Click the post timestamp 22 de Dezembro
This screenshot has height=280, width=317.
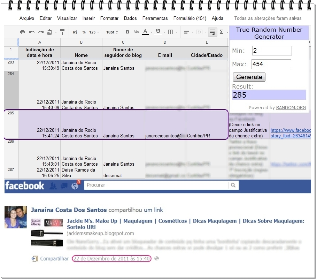point(111,258)
